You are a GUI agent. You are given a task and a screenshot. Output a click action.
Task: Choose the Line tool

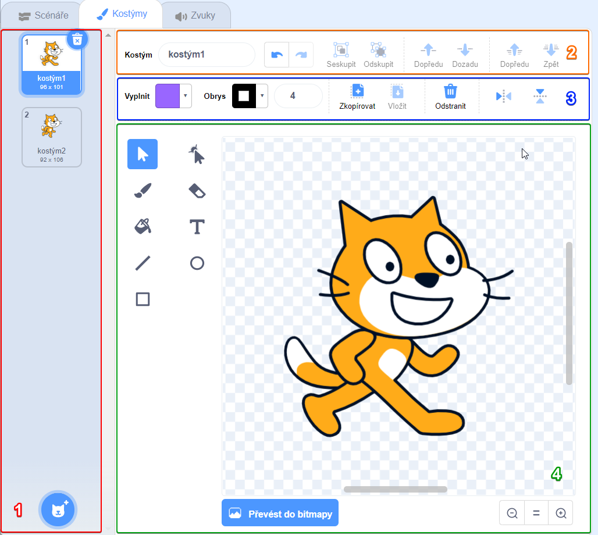[143, 263]
